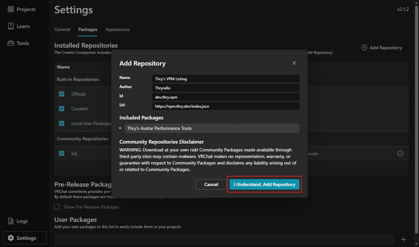Switch to the Appearance tab
The height and width of the screenshot is (247, 419).
coord(117,30)
